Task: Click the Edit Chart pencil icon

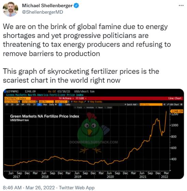Action: 168,105
